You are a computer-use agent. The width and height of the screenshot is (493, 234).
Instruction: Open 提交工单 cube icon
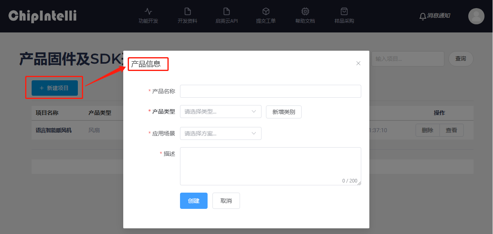(x=266, y=11)
